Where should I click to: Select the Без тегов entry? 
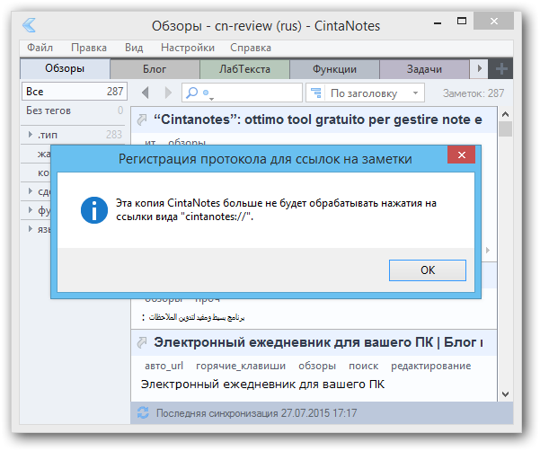pos(75,111)
